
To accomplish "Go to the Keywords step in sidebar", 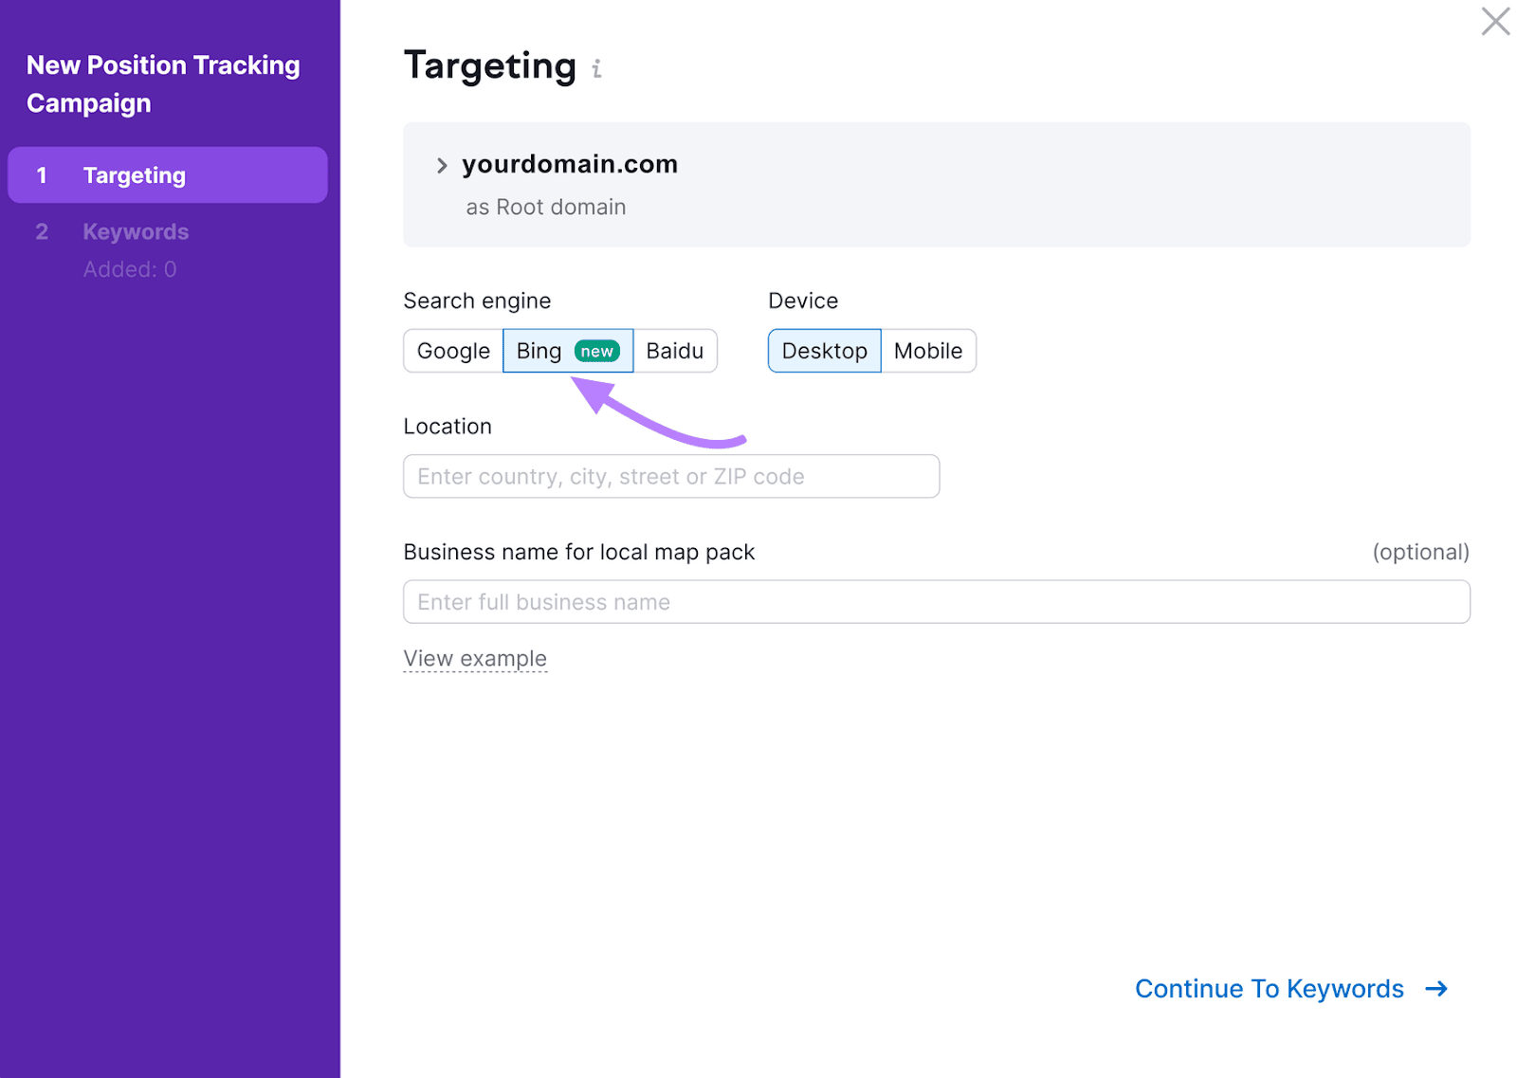I will (136, 231).
